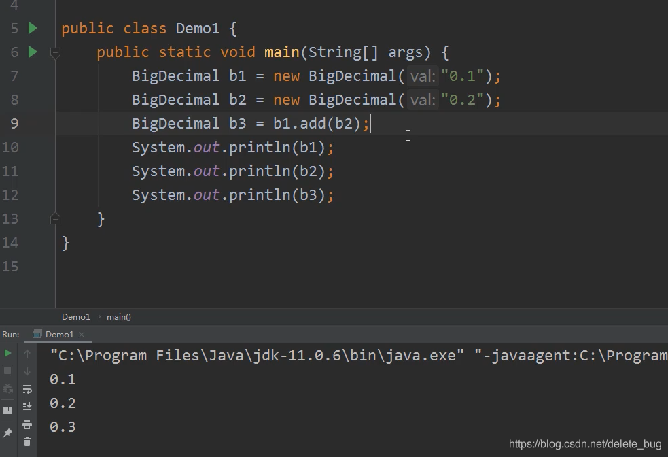Pin the Demo1 run tab
Screen dimensions: 668x457
7,433
